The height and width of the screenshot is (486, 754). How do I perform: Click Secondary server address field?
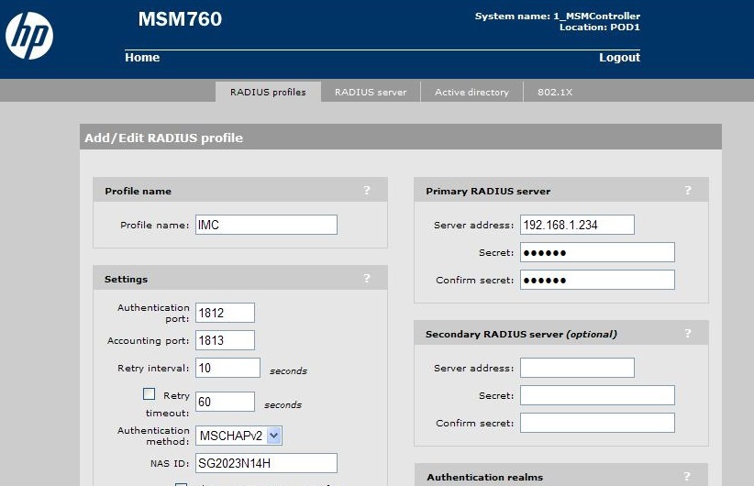(x=577, y=368)
